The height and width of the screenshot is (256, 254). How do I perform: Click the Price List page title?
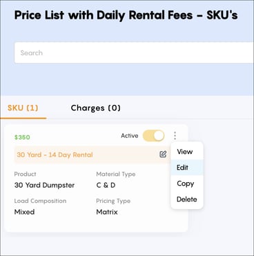(x=126, y=15)
